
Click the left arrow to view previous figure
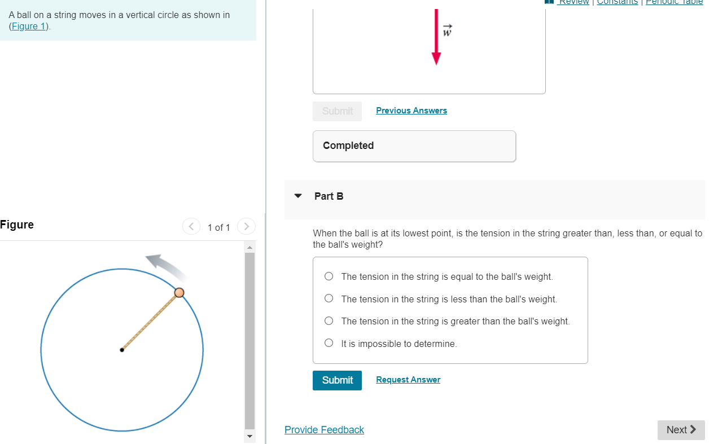(x=191, y=226)
